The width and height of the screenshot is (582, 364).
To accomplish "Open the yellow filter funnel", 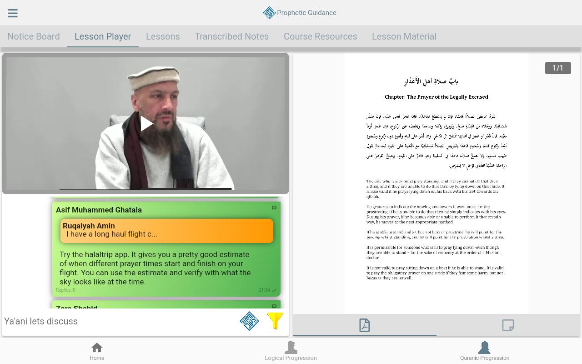I will tap(276, 321).
